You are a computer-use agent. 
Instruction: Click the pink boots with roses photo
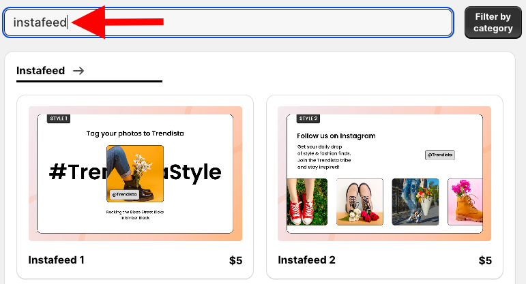(x=360, y=202)
